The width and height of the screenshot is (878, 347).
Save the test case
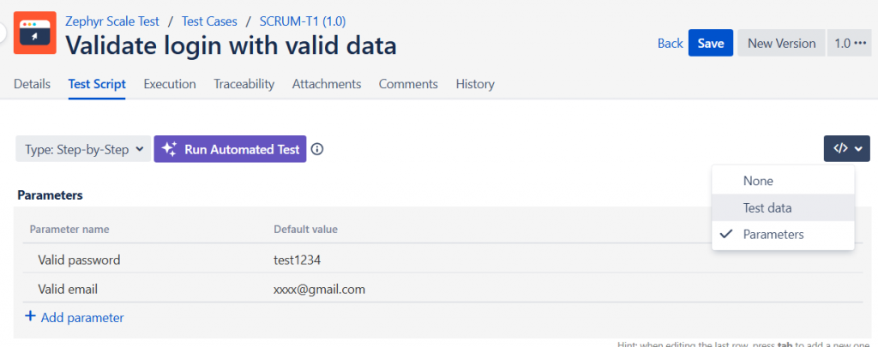coord(711,43)
